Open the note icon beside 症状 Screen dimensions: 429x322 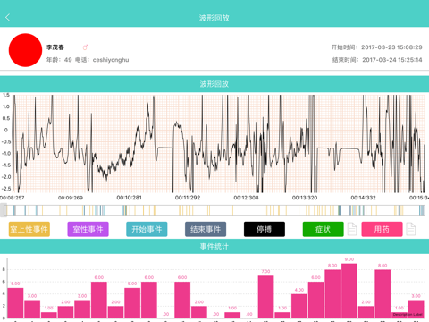[x=352, y=229]
